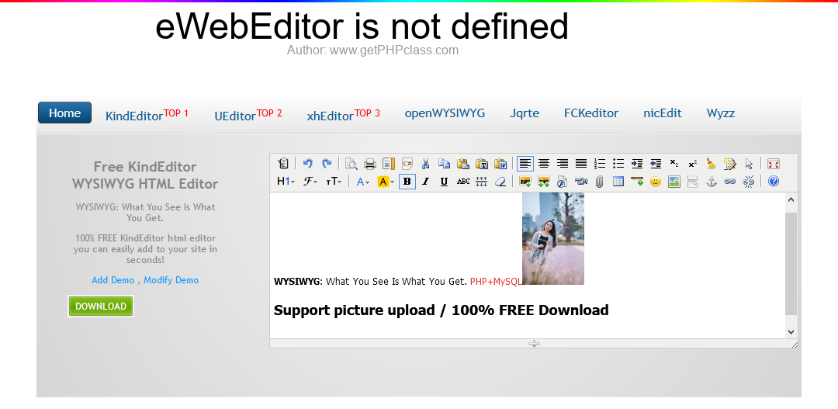This screenshot has width=838, height=409.
Task: Open the font family dropdown
Action: click(310, 182)
